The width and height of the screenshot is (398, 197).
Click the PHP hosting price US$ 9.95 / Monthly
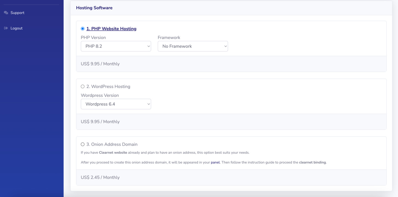tap(100, 64)
